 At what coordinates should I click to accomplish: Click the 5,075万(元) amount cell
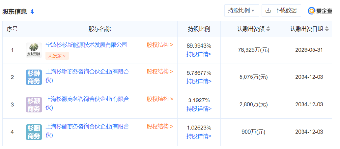253,77
